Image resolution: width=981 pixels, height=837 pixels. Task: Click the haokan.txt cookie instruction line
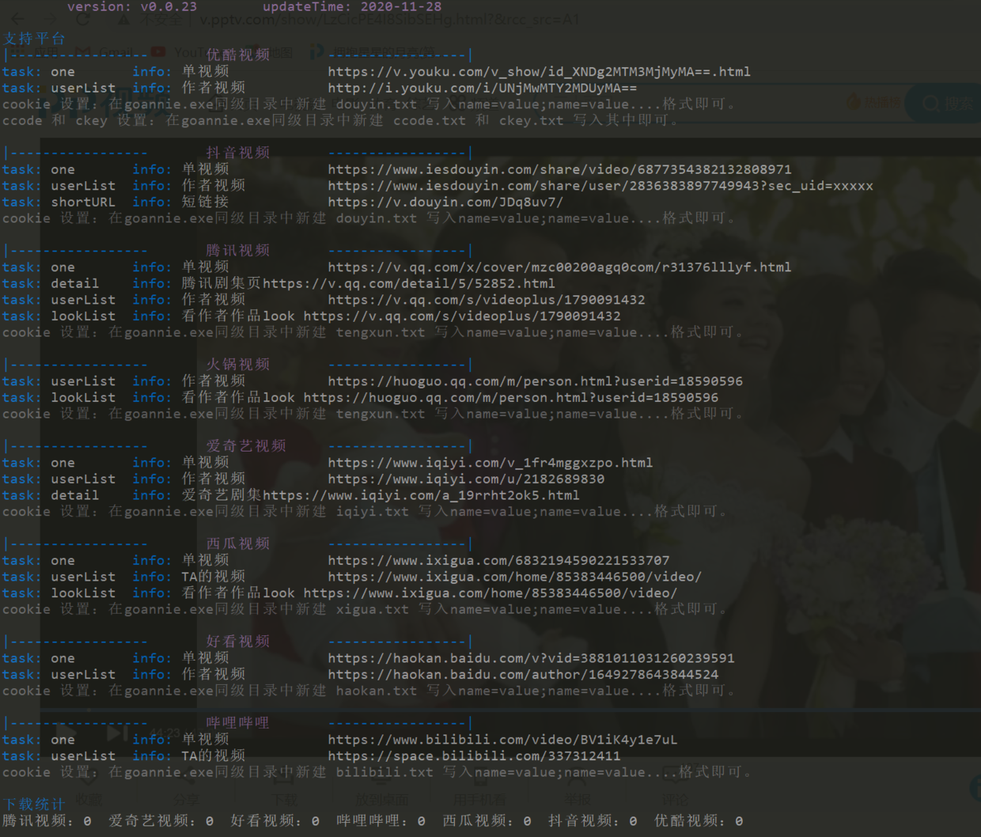pyautogui.click(x=369, y=691)
